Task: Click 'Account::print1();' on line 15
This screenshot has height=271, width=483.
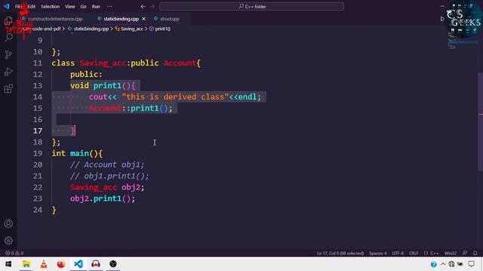Action: [x=131, y=108]
